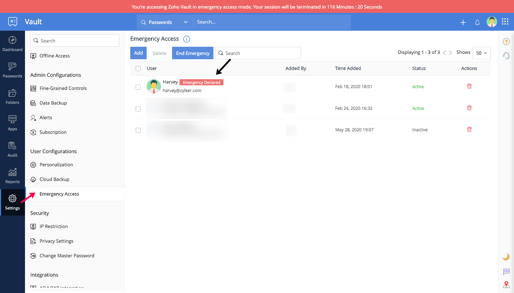Open Alerts settings
The width and height of the screenshot is (514, 293).
(x=46, y=117)
